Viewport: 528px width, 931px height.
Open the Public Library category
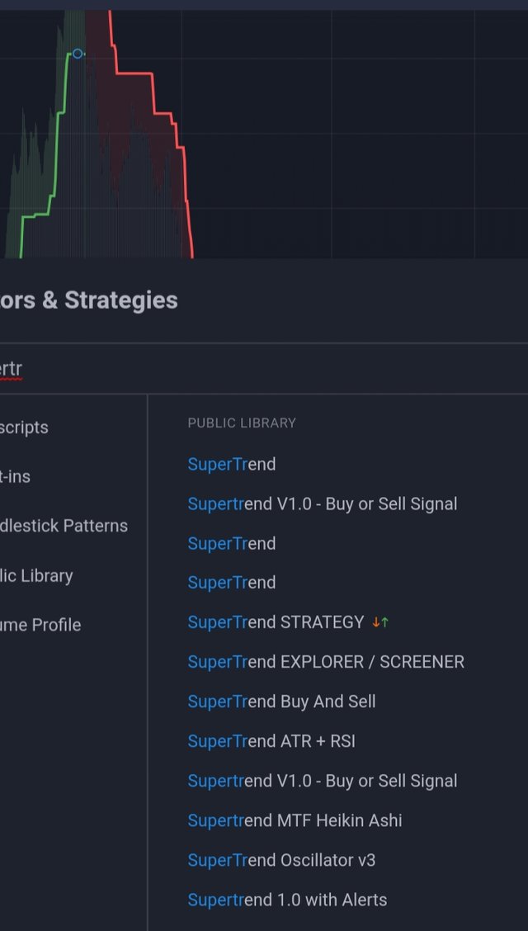coord(37,575)
